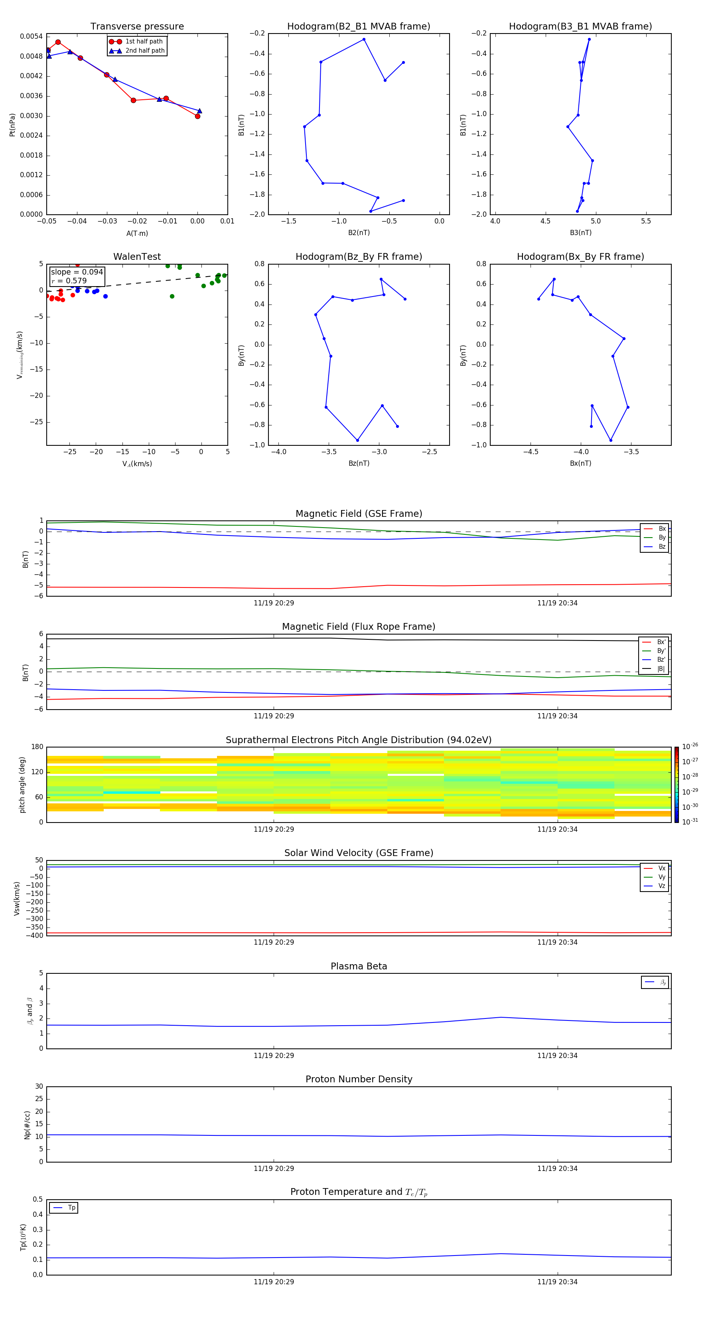
Task: Click the "Hodogram(Bz_By FR frame)" title
Action: tap(359, 257)
